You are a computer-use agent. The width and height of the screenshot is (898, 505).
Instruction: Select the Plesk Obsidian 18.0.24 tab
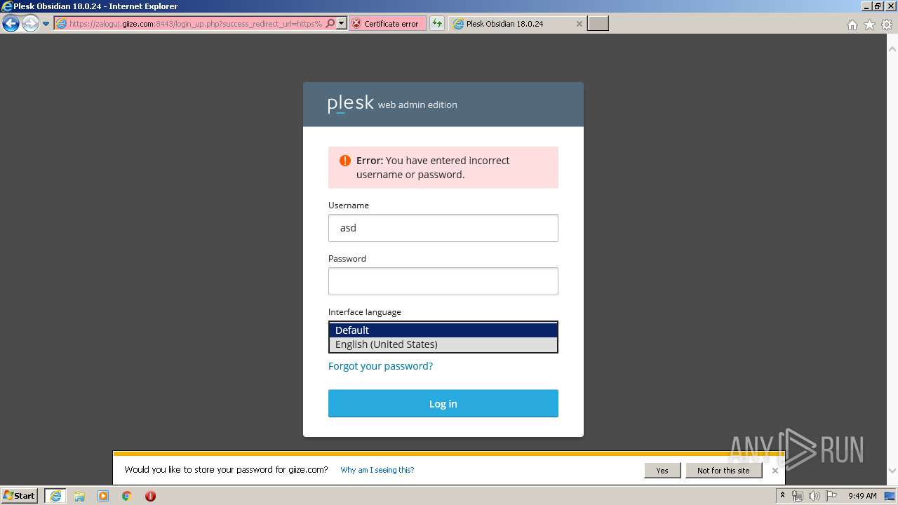(518, 24)
